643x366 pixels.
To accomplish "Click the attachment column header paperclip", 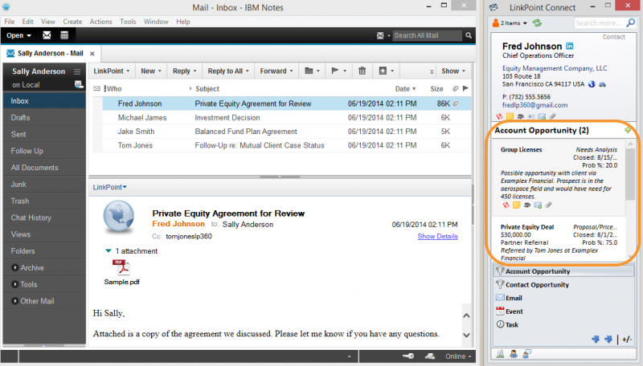I will point(455,88).
